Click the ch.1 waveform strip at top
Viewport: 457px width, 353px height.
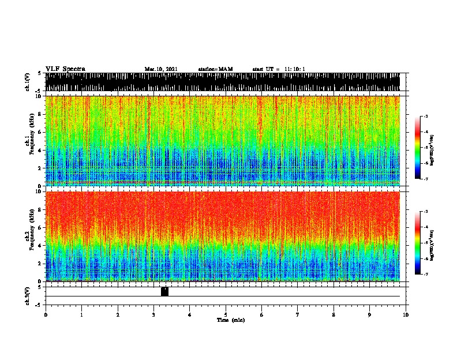223,82
